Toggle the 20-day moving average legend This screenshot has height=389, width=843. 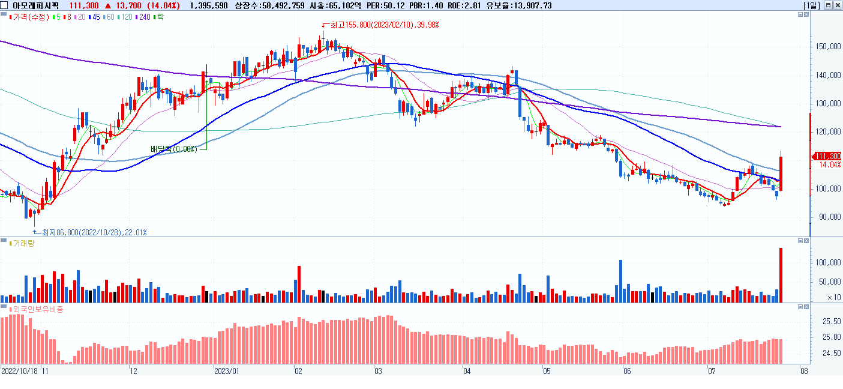tap(81, 17)
